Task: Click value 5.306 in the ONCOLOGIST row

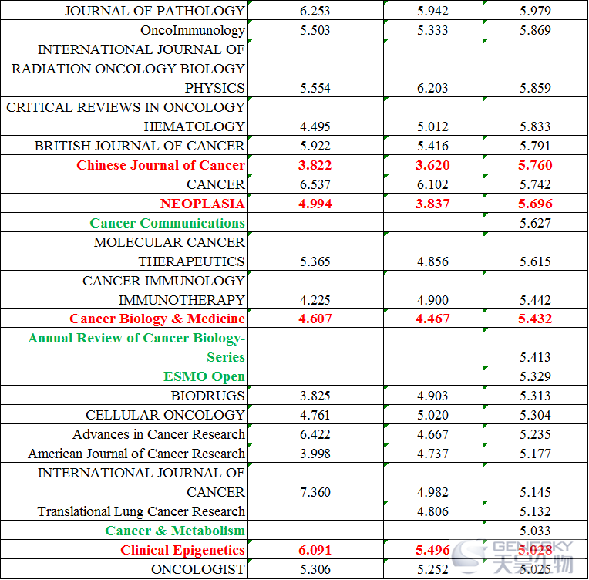Action: click(x=315, y=569)
